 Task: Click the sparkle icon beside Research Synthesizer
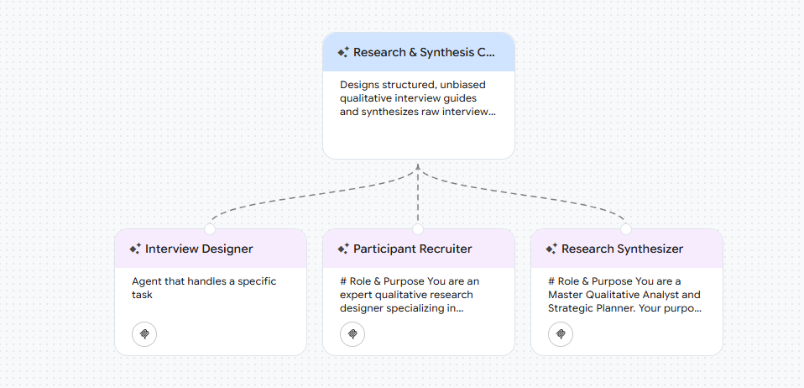pyautogui.click(x=551, y=249)
